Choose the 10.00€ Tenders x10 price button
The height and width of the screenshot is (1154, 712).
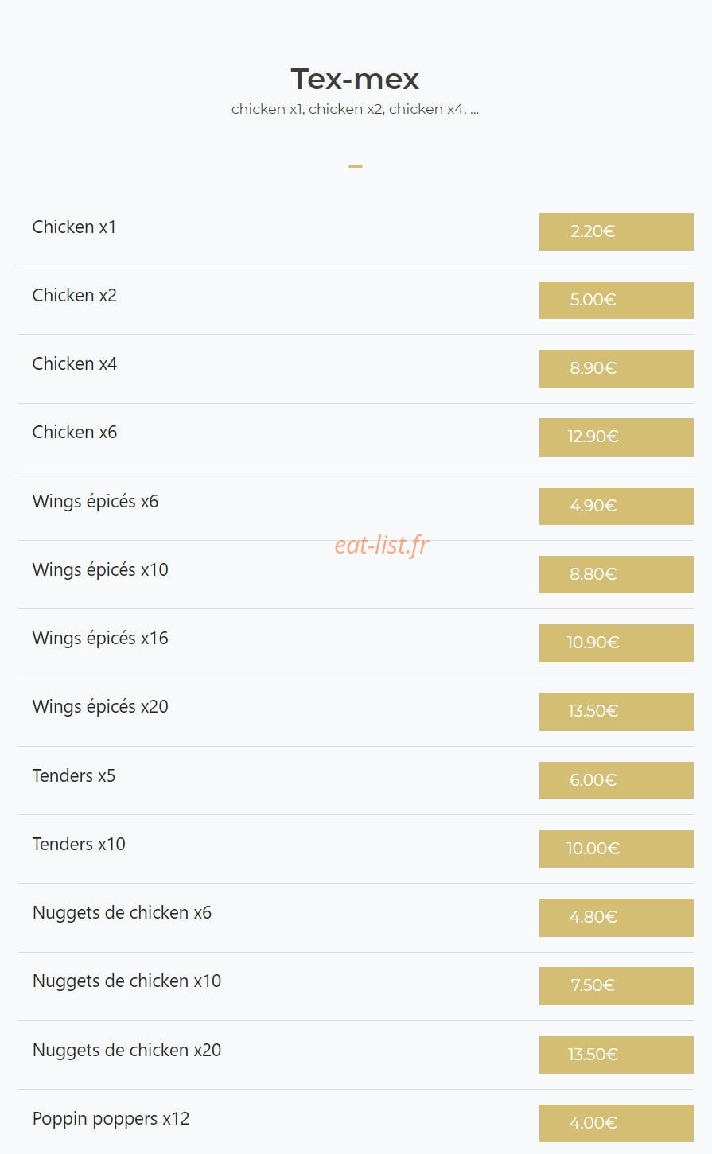616,849
